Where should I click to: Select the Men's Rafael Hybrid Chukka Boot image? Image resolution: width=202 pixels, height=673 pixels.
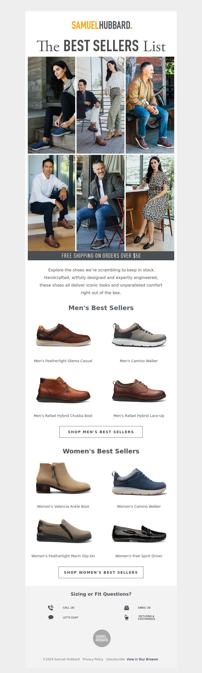click(x=63, y=389)
